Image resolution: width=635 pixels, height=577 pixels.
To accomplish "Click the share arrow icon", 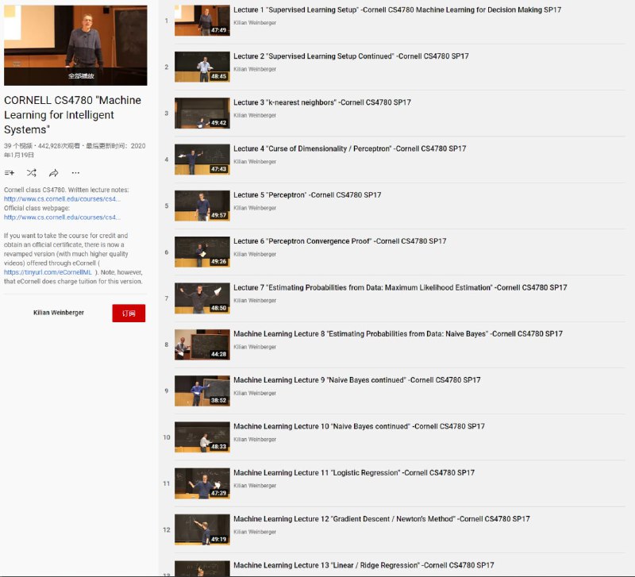I will 53,172.
